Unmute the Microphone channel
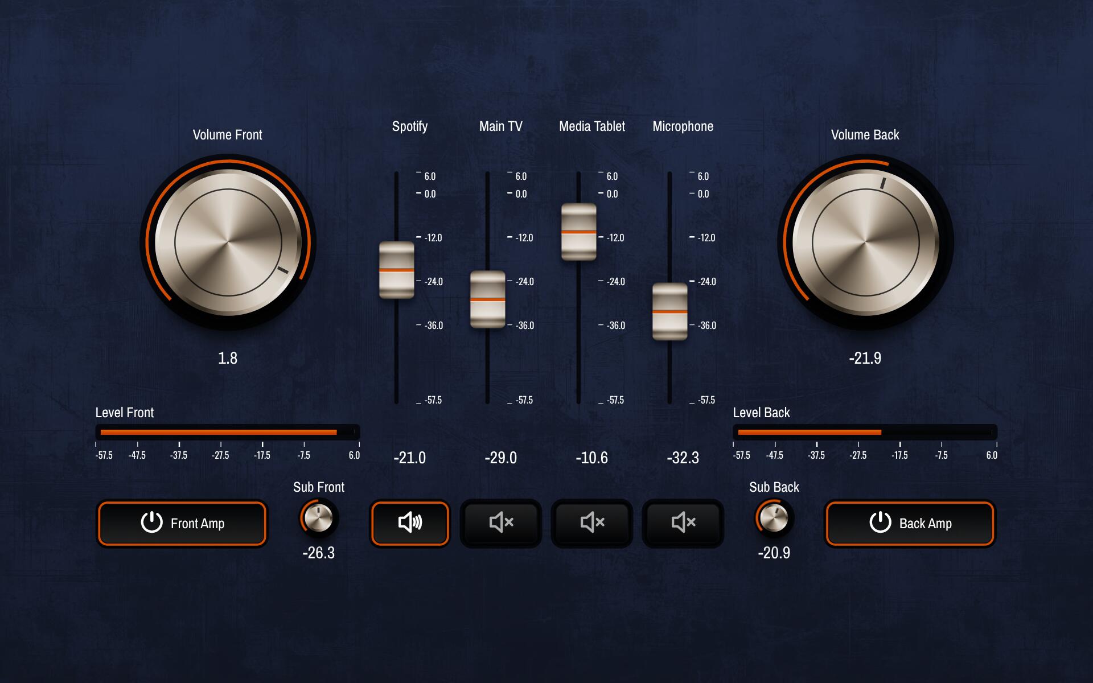 click(x=683, y=522)
